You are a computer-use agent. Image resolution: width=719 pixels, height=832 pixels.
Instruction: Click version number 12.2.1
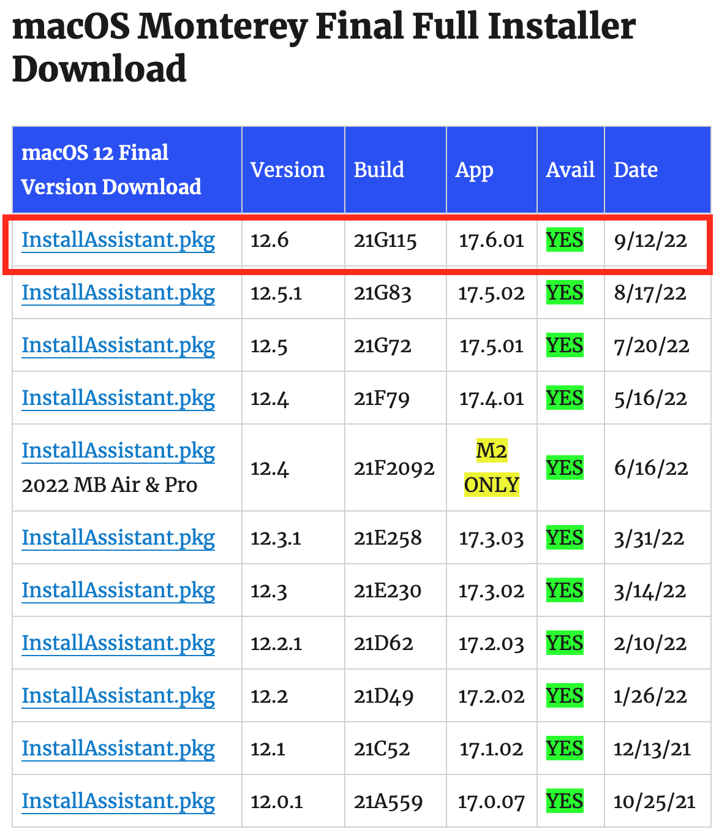pos(276,644)
